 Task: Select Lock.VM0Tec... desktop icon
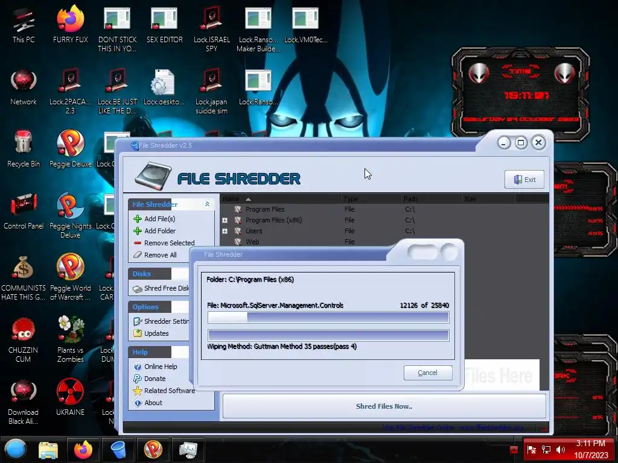pyautogui.click(x=305, y=25)
